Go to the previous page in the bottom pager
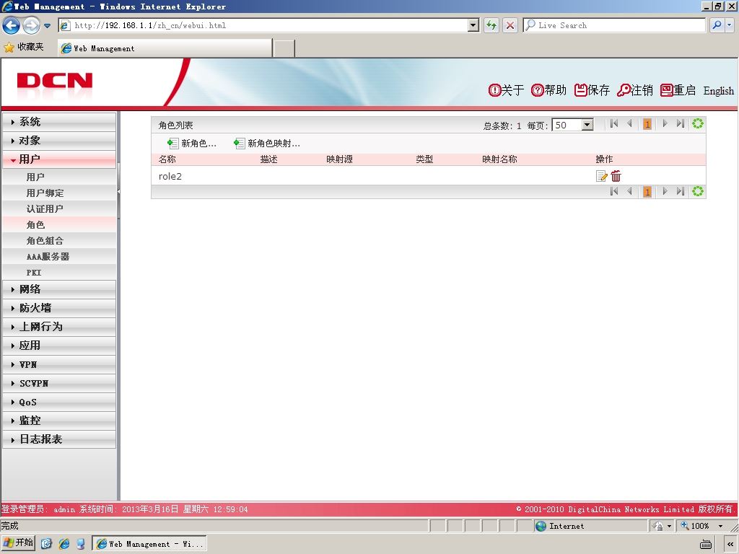The height and width of the screenshot is (554, 739). click(x=629, y=191)
